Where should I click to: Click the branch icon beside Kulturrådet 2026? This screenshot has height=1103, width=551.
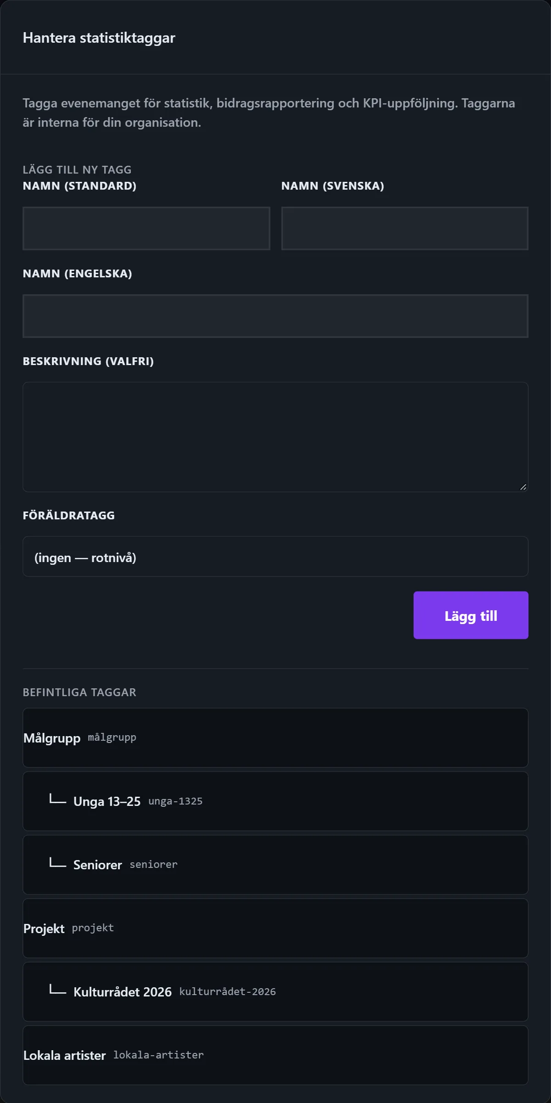coord(58,990)
